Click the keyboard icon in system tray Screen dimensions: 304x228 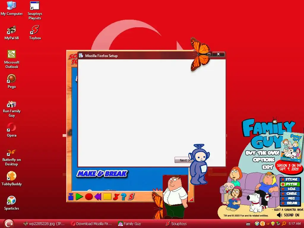[248, 224]
